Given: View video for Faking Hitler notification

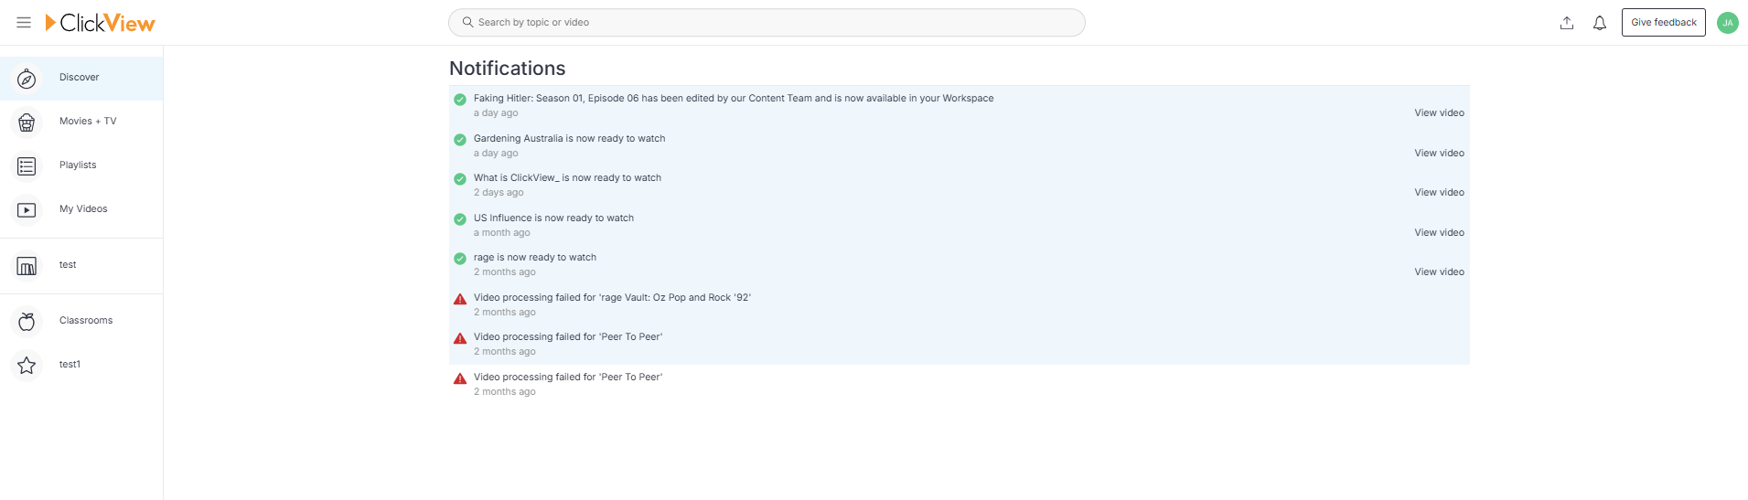Looking at the screenshot, I should point(1439,113).
